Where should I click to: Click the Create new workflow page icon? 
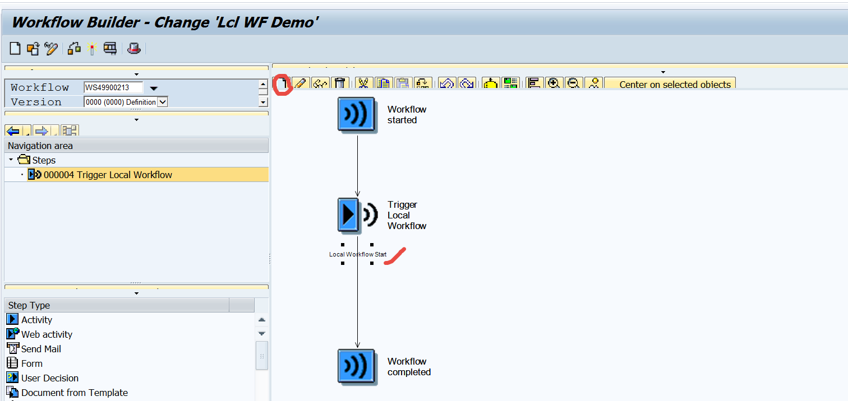tap(15, 49)
